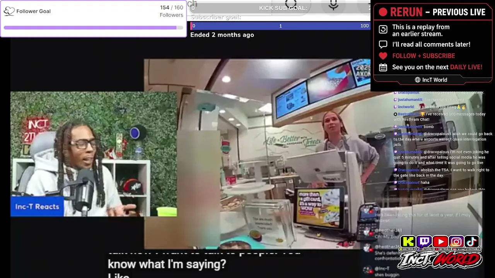The image size is (495, 278).
Task: Open the green Kick social icon
Action: click(408, 242)
